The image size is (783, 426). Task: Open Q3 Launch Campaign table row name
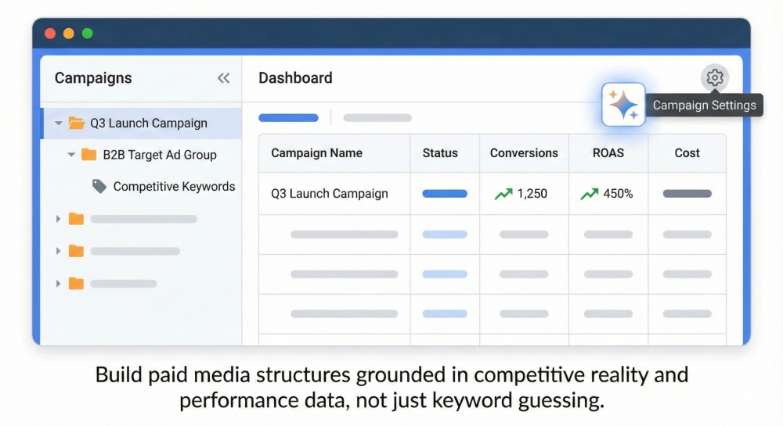(330, 193)
